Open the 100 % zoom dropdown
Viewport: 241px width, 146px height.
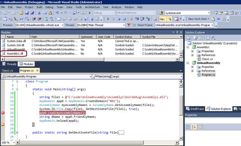pyautogui.click(x=14, y=143)
